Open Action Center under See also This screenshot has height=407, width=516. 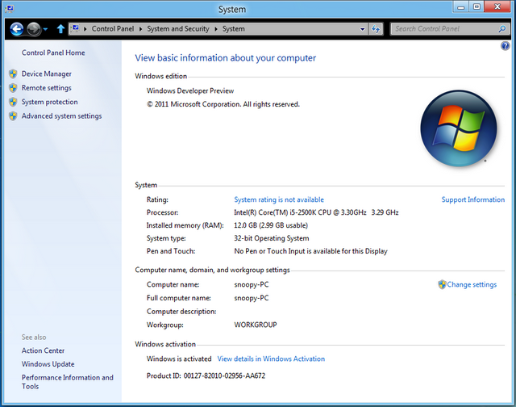pyautogui.click(x=43, y=350)
